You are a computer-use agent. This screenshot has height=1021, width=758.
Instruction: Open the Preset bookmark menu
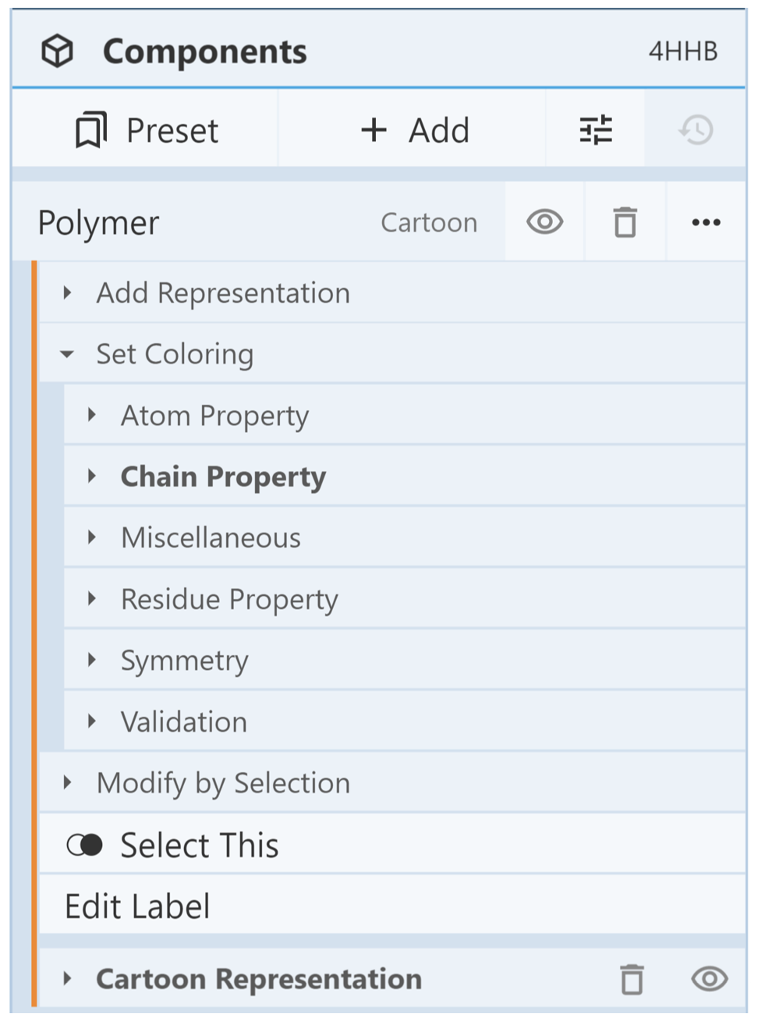(x=147, y=130)
